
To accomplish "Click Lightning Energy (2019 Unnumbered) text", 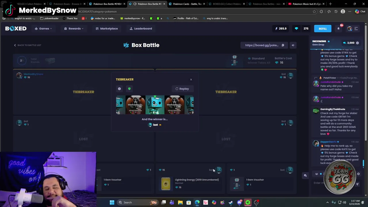I will click(x=197, y=180).
